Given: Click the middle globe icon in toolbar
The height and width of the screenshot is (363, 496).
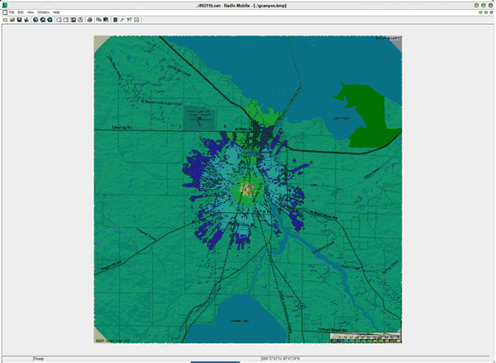Looking at the screenshot, I should click(x=41, y=19).
